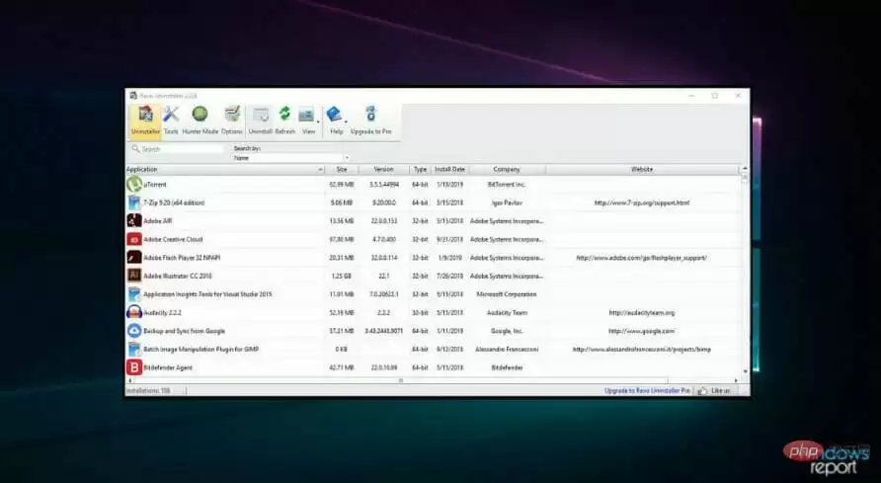Click the horizontal scrollbar left arrow
The height and width of the screenshot is (483, 881).
tap(129, 380)
